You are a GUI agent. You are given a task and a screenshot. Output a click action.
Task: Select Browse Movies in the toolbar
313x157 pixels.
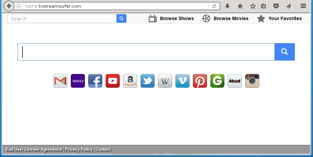coord(225,18)
